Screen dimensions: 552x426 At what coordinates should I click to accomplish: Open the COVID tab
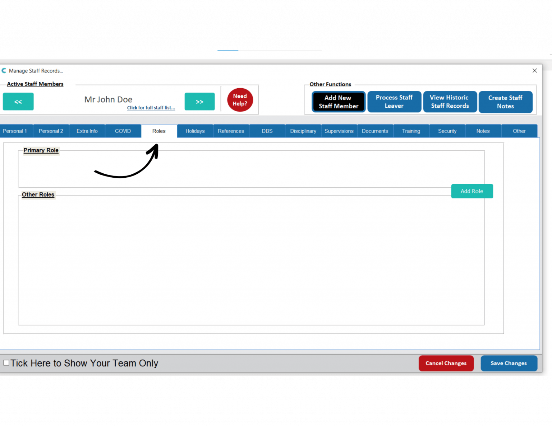pyautogui.click(x=123, y=131)
